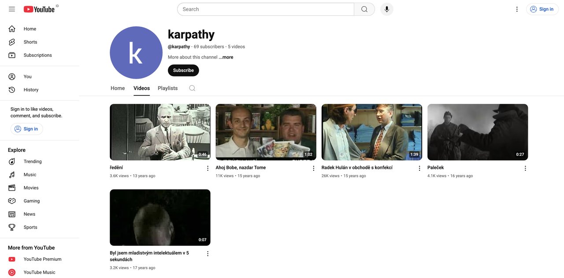Switch to the Playlists tab
The width and height of the screenshot is (564, 278).
coord(168,88)
